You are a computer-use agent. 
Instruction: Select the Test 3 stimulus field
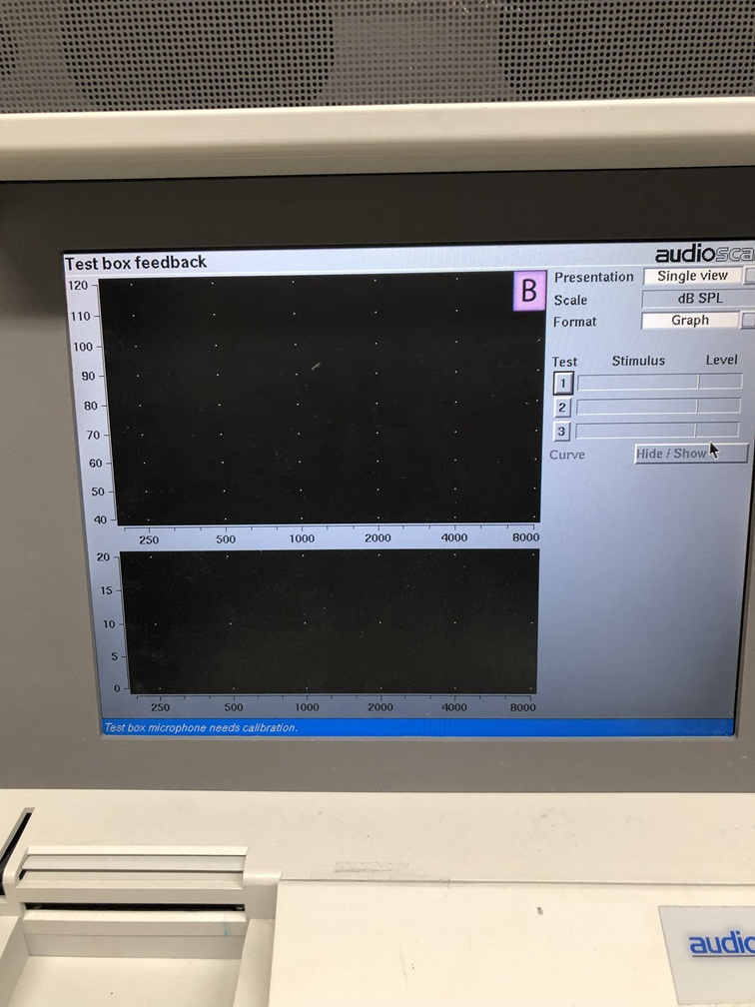635,431
